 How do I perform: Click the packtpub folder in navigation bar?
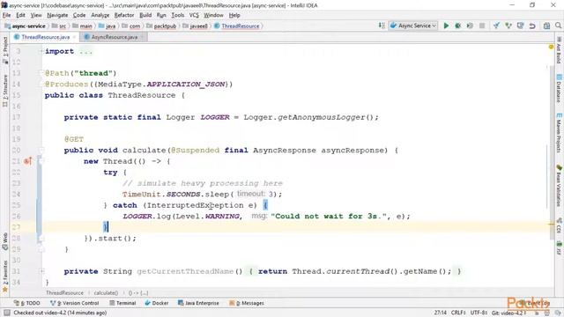click(161, 26)
